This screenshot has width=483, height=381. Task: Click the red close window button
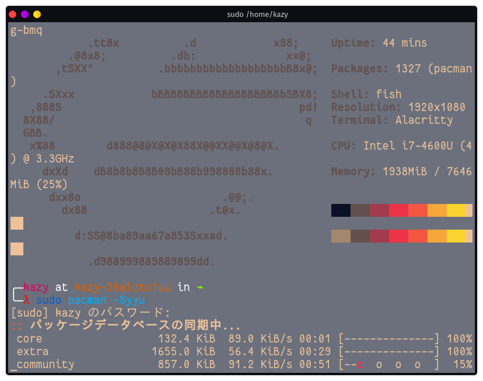click(12, 14)
